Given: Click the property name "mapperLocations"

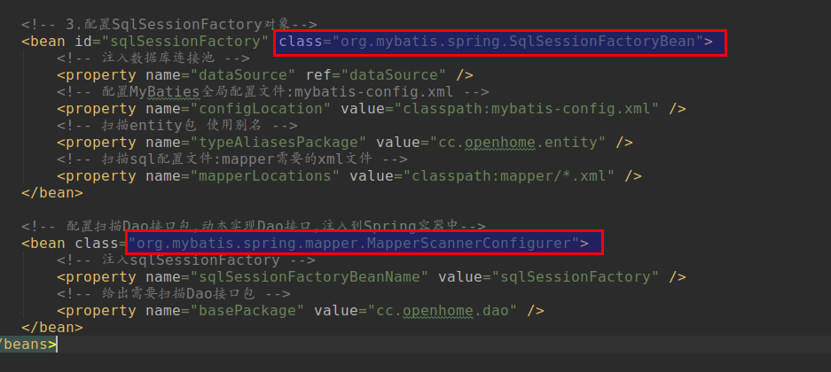Looking at the screenshot, I should [265, 176].
